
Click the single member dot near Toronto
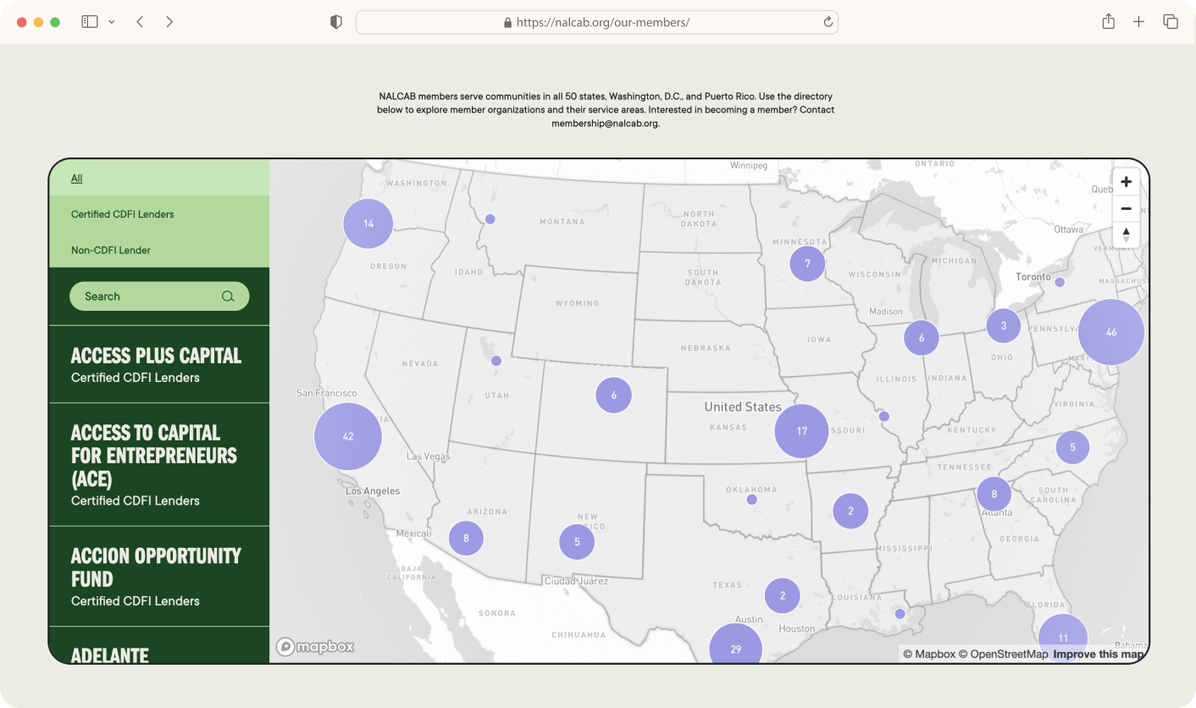pyautogui.click(x=1059, y=280)
